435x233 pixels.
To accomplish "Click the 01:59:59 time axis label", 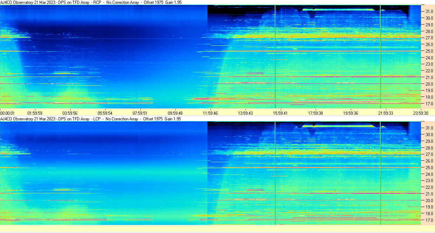I will click(x=35, y=113).
